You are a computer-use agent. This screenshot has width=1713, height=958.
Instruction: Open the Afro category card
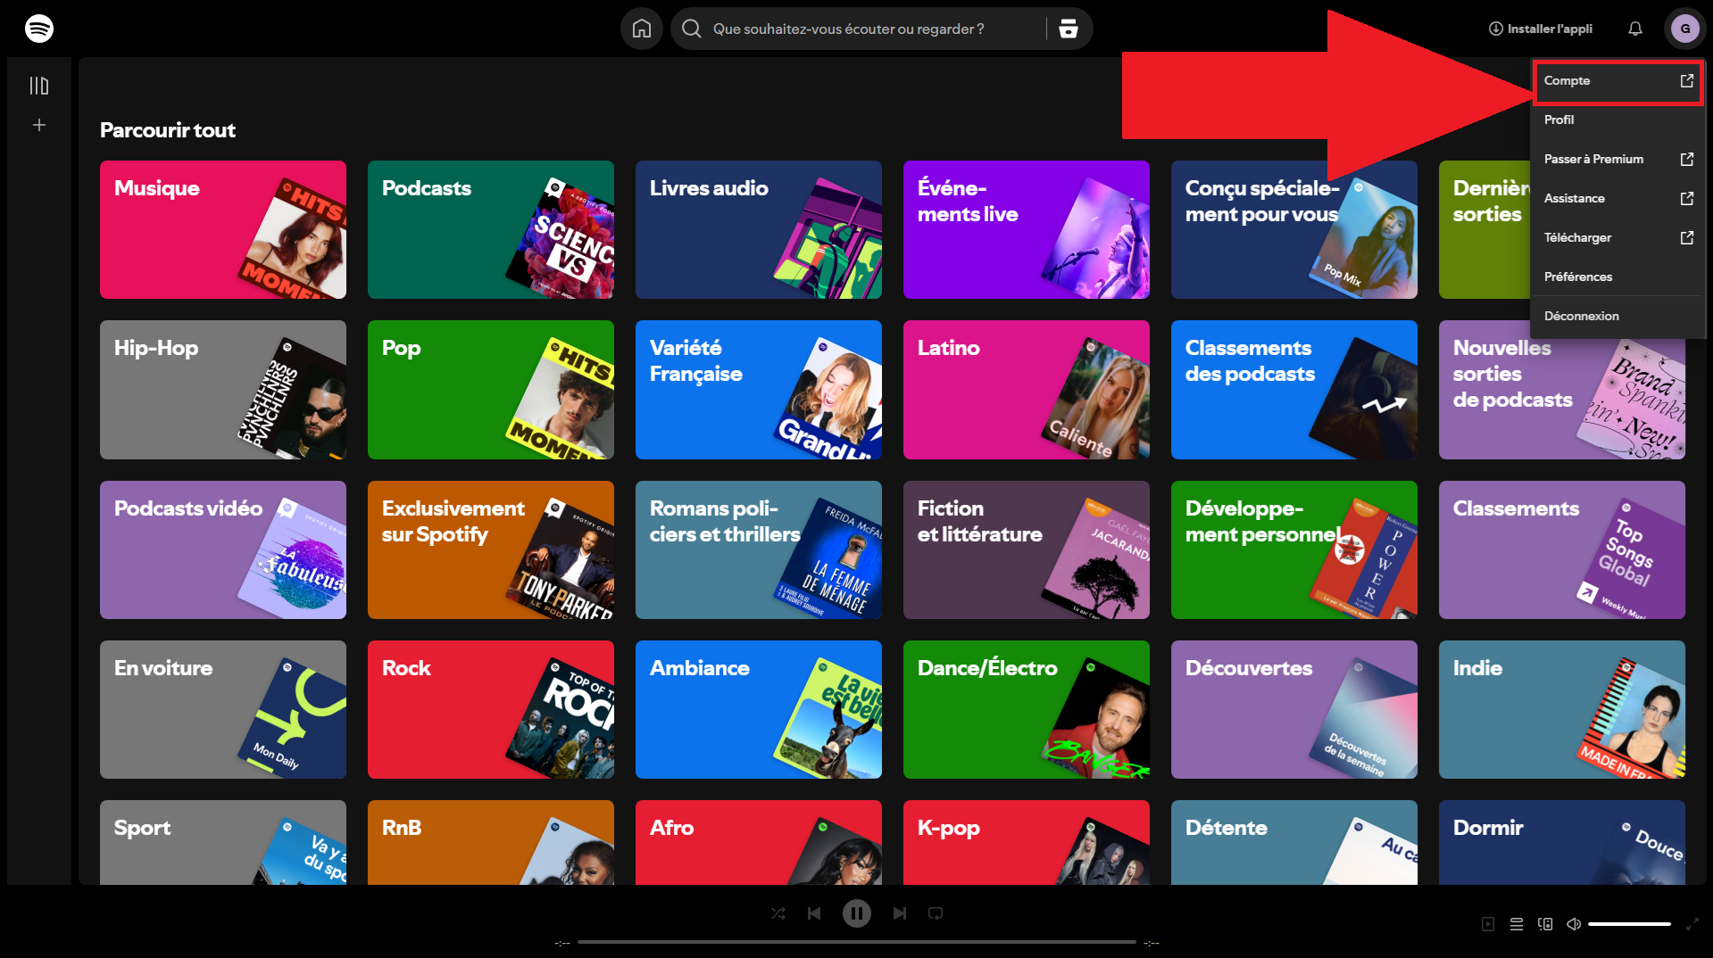point(759,843)
